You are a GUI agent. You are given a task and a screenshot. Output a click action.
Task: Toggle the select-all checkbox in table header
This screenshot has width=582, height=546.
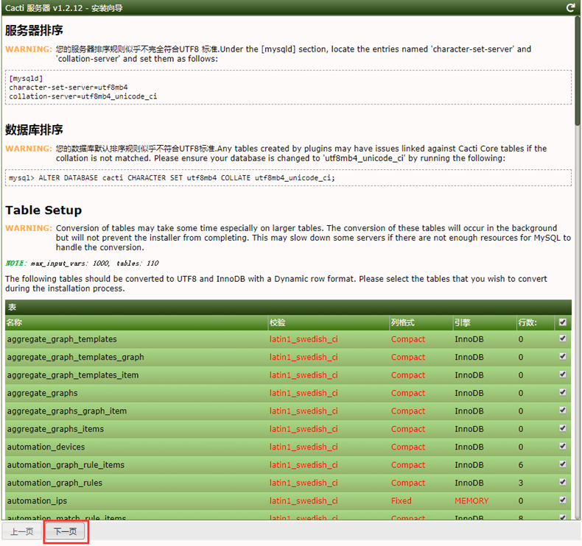pos(563,322)
